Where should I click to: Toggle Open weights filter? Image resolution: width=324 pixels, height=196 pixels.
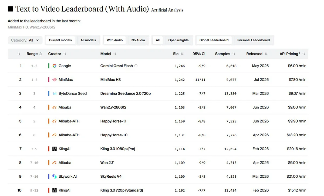pyautogui.click(x=178, y=40)
